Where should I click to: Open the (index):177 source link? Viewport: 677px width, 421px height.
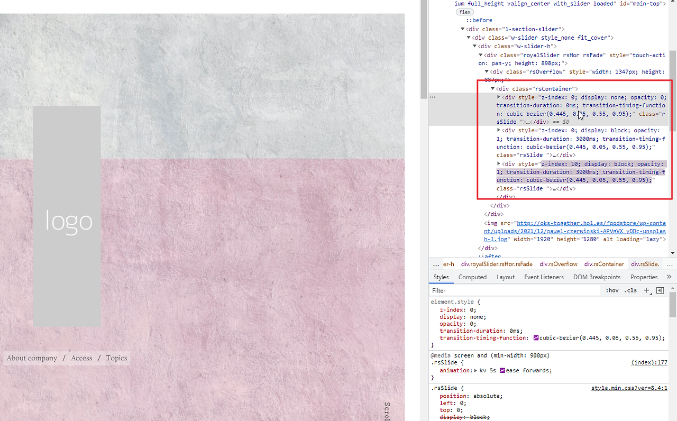click(x=649, y=362)
